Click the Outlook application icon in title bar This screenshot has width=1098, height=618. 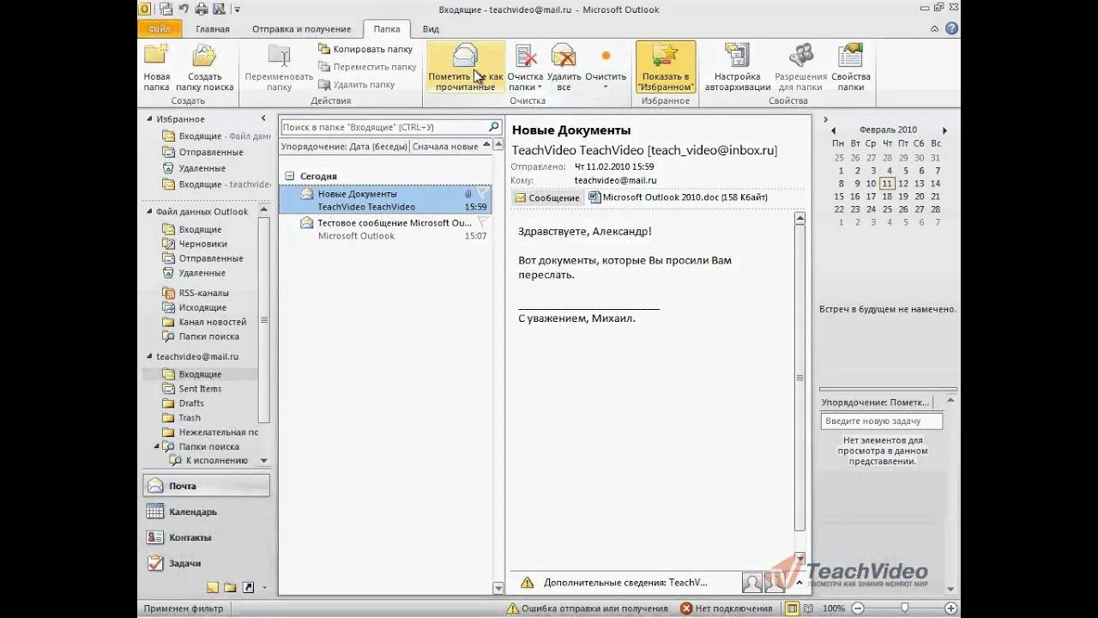(144, 9)
